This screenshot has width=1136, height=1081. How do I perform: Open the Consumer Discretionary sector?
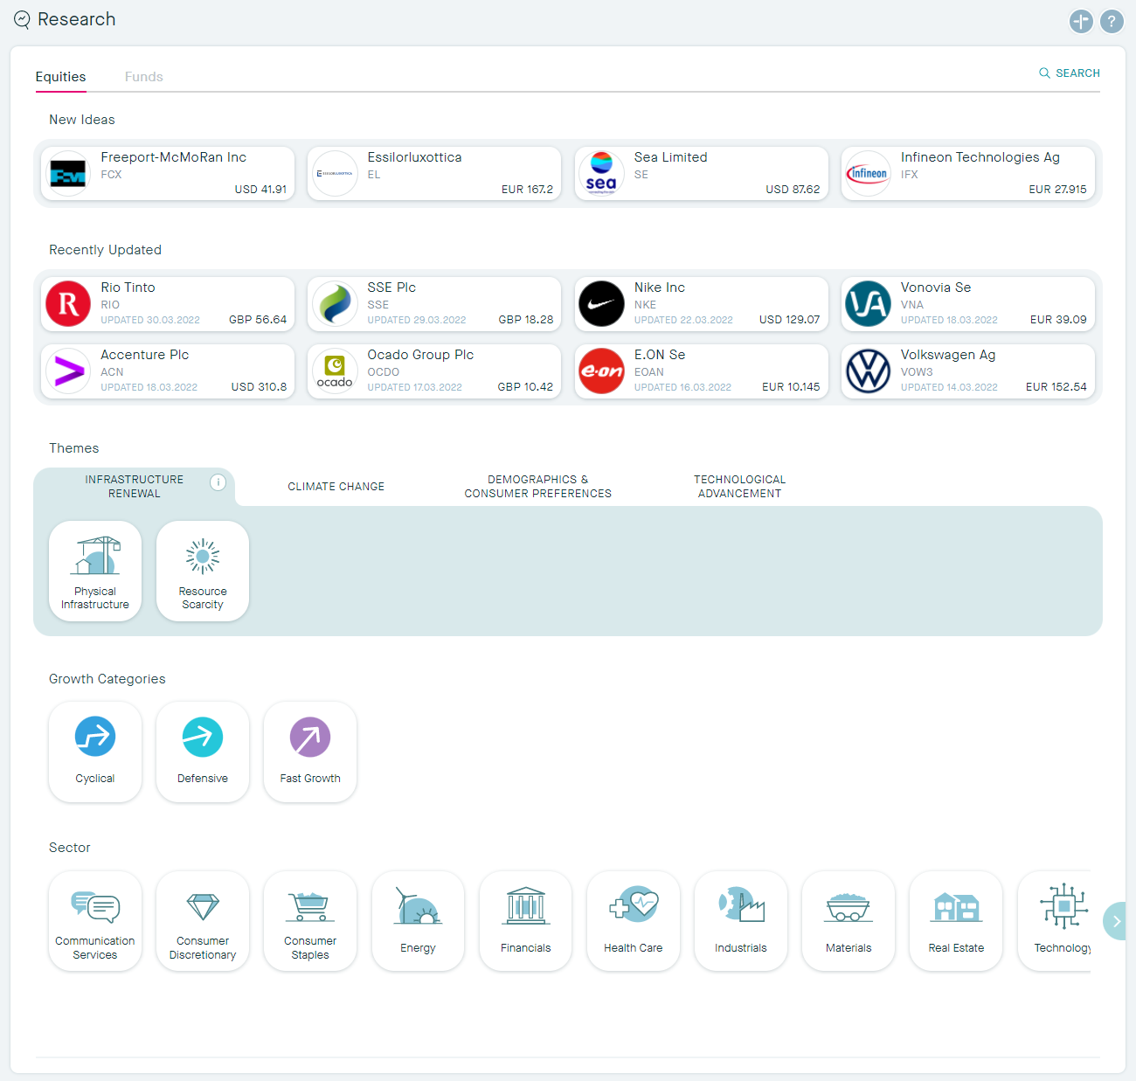[x=203, y=921]
